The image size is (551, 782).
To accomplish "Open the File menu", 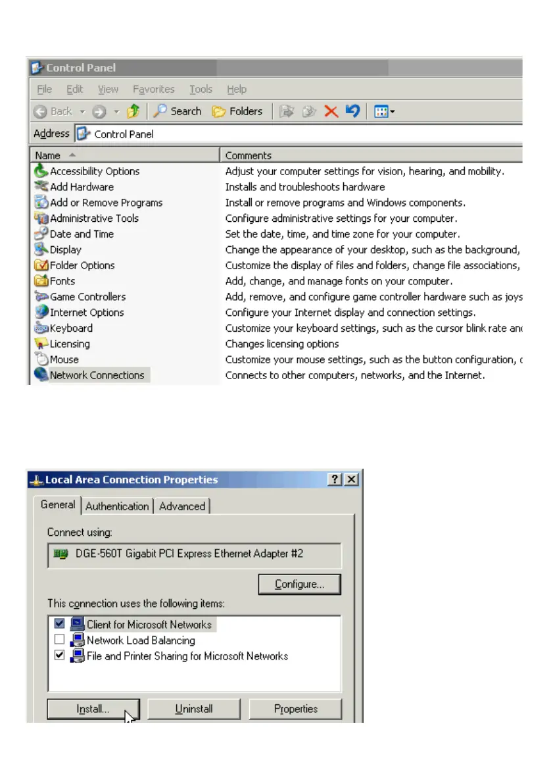I will pos(44,90).
